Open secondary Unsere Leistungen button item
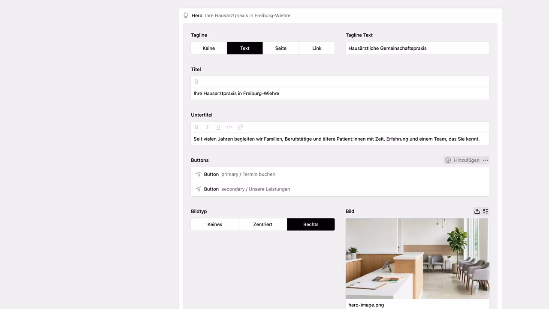The height and width of the screenshot is (309, 549). 340,189
